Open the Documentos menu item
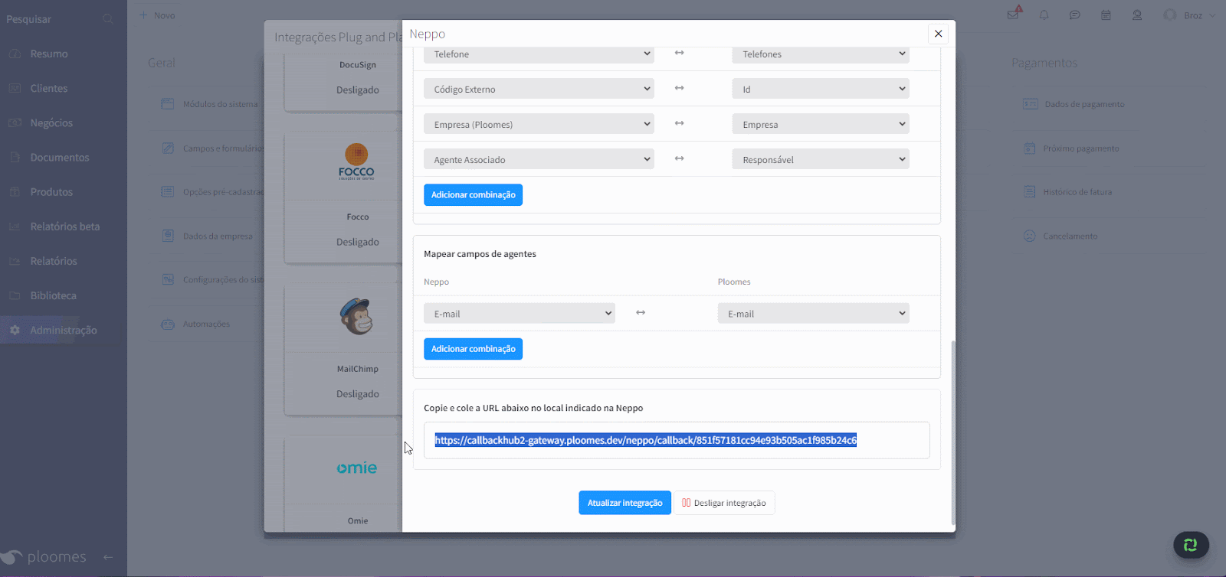This screenshot has width=1226, height=577. tap(60, 158)
